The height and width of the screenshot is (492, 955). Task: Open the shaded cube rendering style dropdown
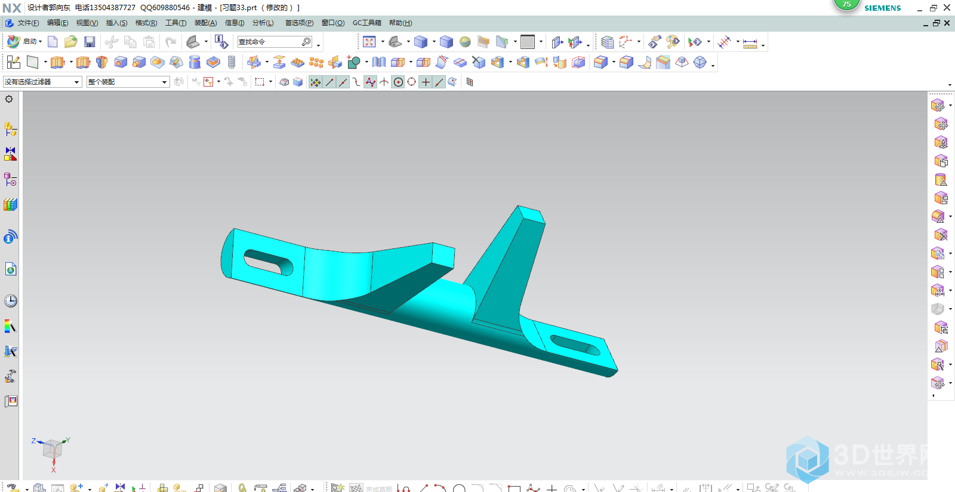(434, 42)
